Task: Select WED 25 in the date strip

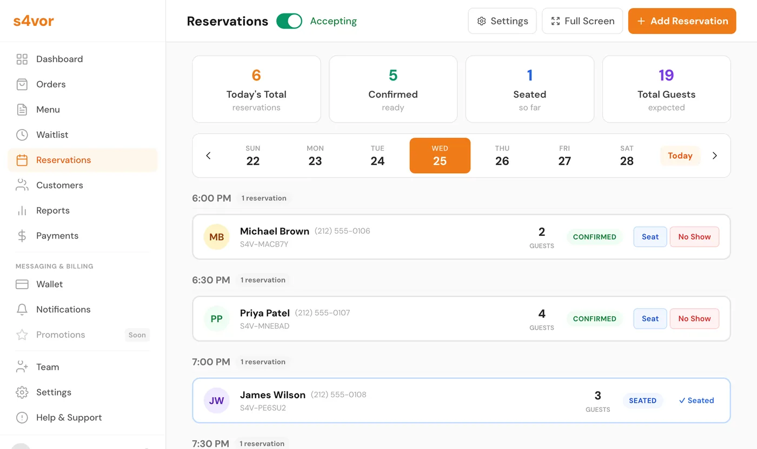Action: pyautogui.click(x=440, y=155)
